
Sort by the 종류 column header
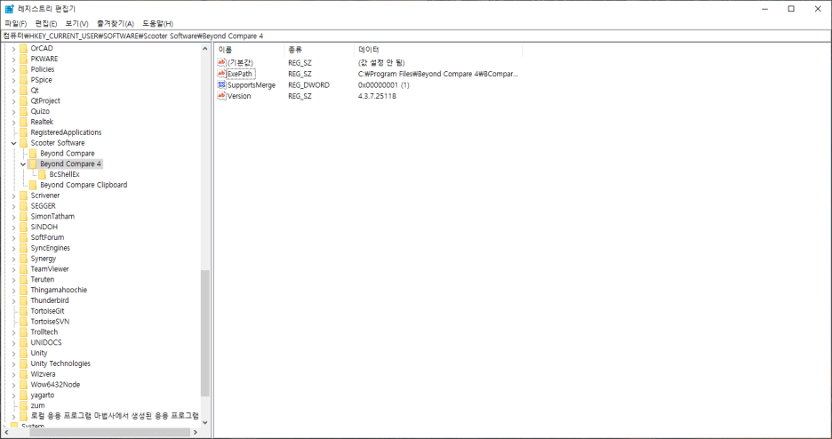click(x=319, y=50)
